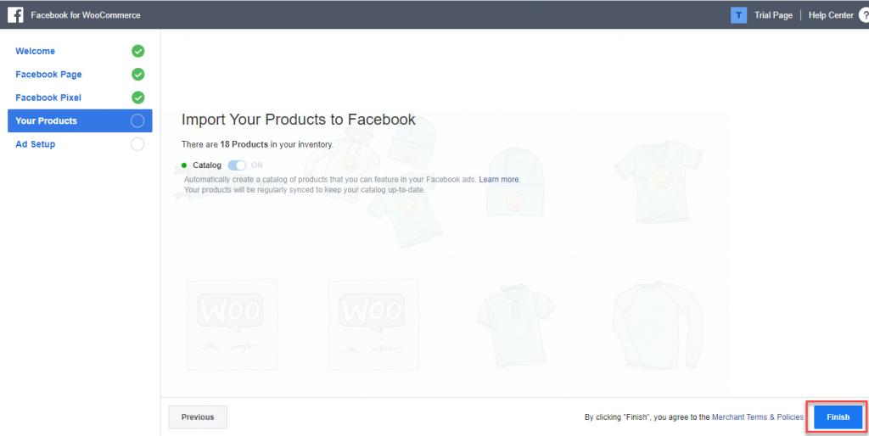The width and height of the screenshot is (869, 436).
Task: Go to the Welcome step
Action: (x=35, y=51)
